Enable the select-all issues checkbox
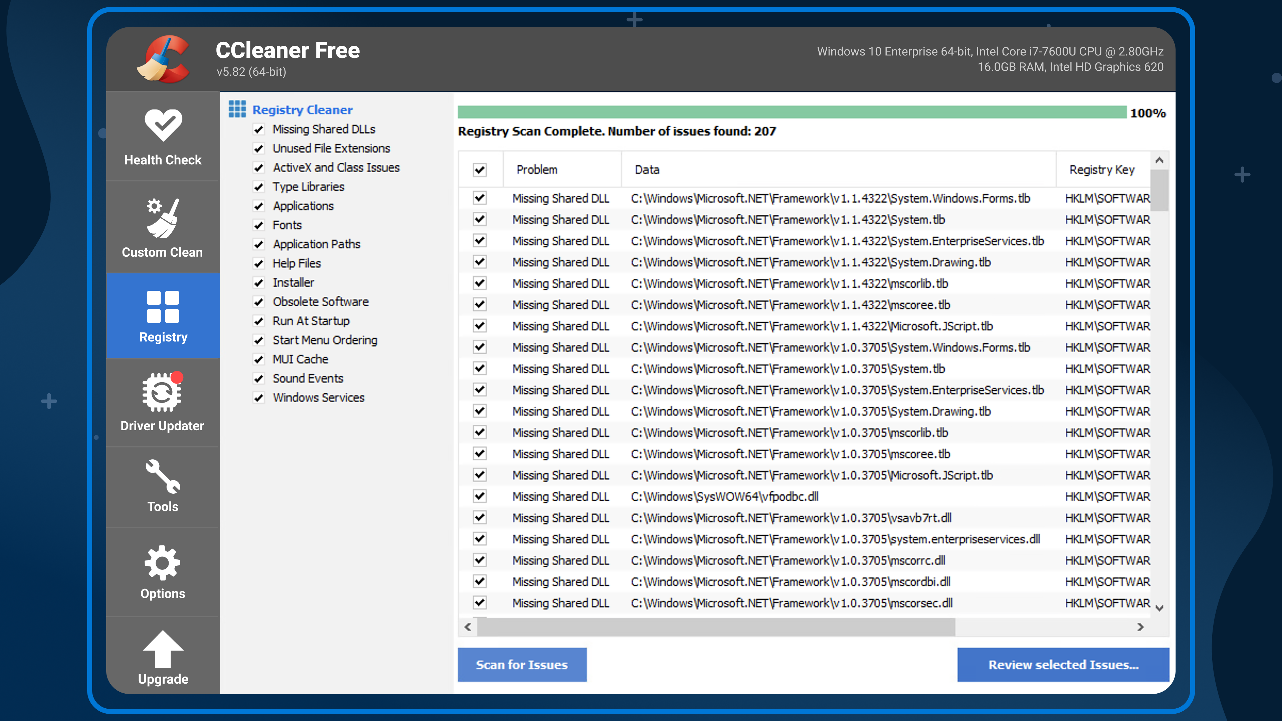The width and height of the screenshot is (1282, 721). tap(480, 168)
